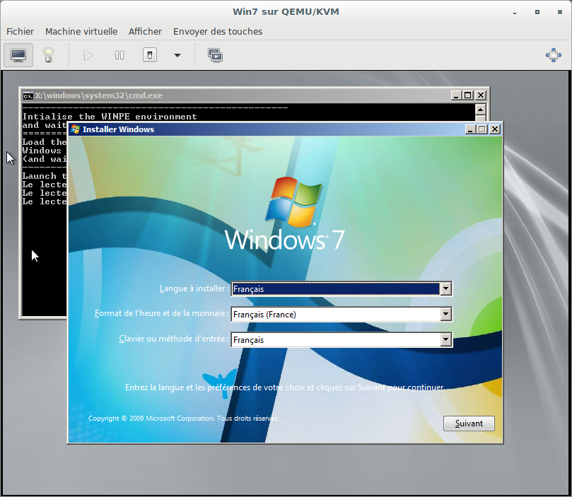Expand the shutdown options arrow

click(x=177, y=55)
